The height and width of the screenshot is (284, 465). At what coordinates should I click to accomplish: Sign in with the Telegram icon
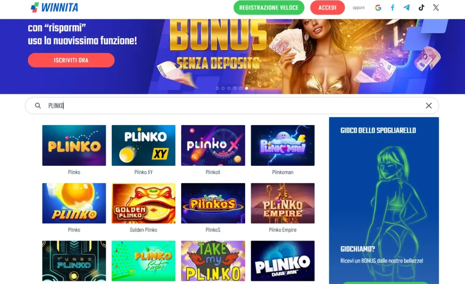(406, 8)
